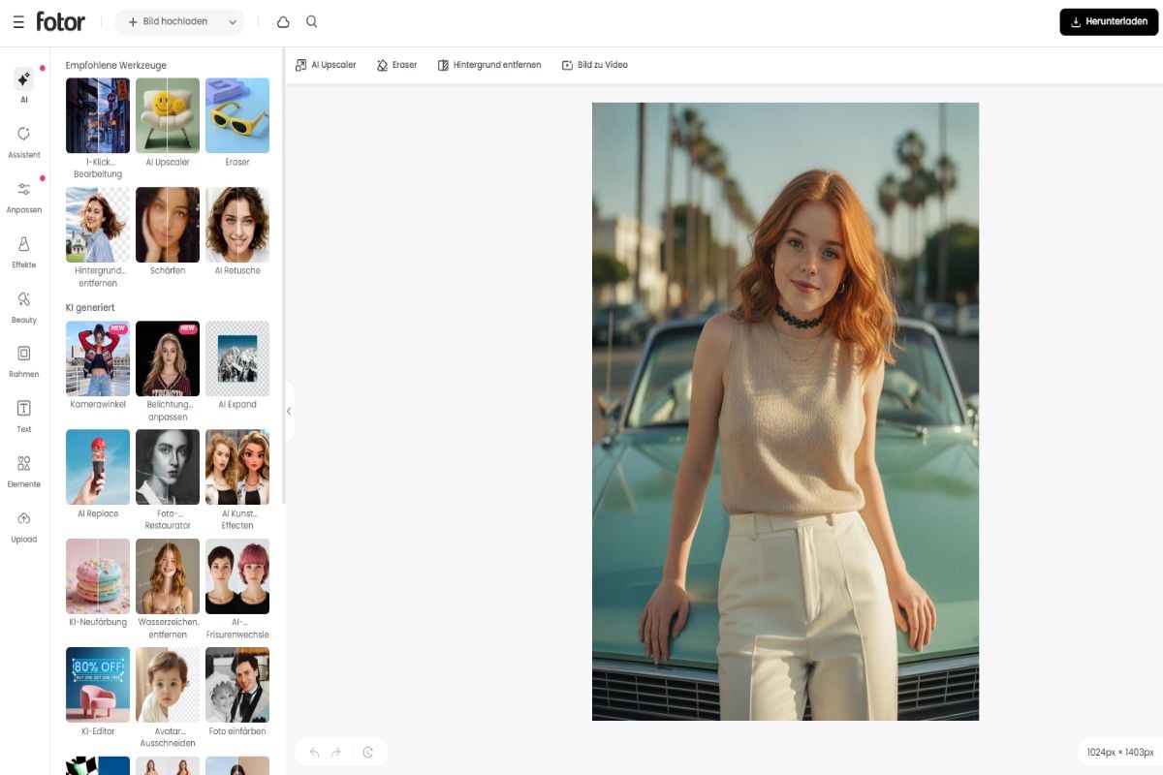
Task: Click Hintergrund entfernen in the top toolbar
Action: (x=489, y=65)
